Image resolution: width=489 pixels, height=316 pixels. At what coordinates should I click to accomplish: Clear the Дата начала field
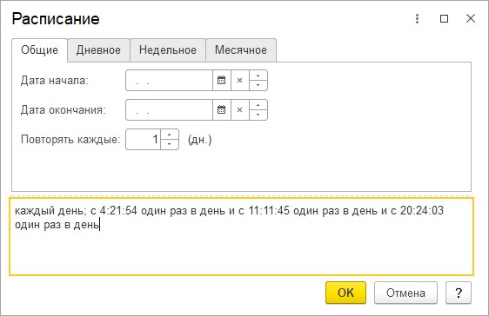coord(240,81)
